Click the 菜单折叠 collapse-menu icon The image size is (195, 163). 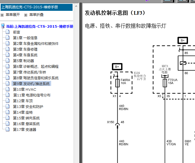[26, 15]
